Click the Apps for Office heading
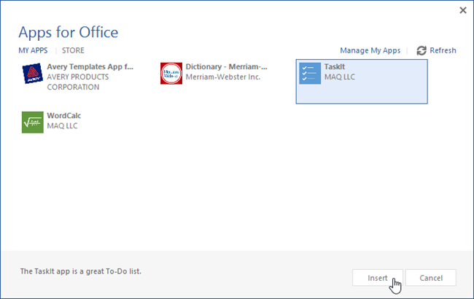The image size is (474, 299). 69,32
